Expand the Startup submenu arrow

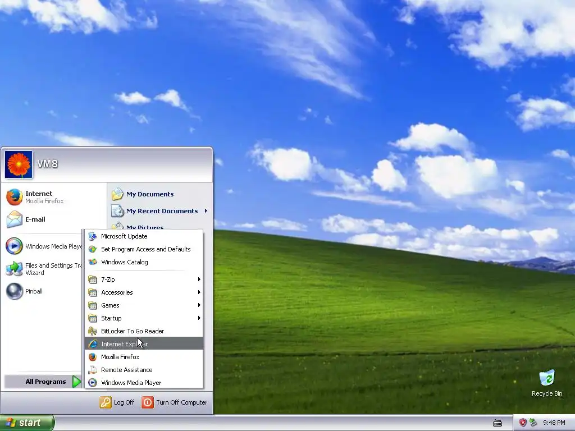click(x=199, y=318)
